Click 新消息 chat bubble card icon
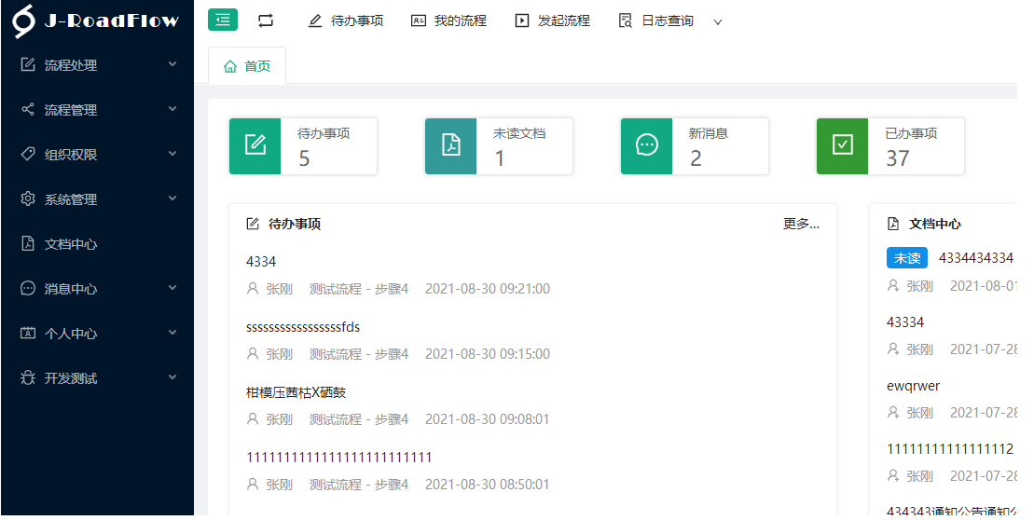 pos(647,145)
